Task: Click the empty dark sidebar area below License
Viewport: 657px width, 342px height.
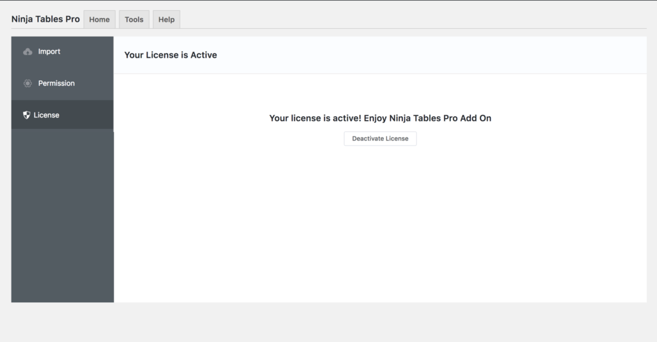Action: click(x=62, y=216)
